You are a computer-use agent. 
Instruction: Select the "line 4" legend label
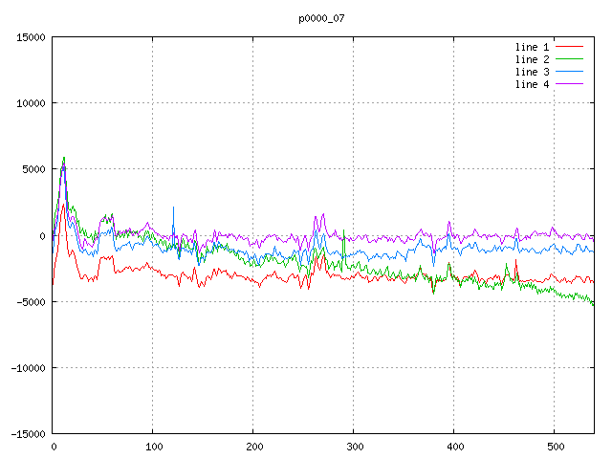point(533,84)
